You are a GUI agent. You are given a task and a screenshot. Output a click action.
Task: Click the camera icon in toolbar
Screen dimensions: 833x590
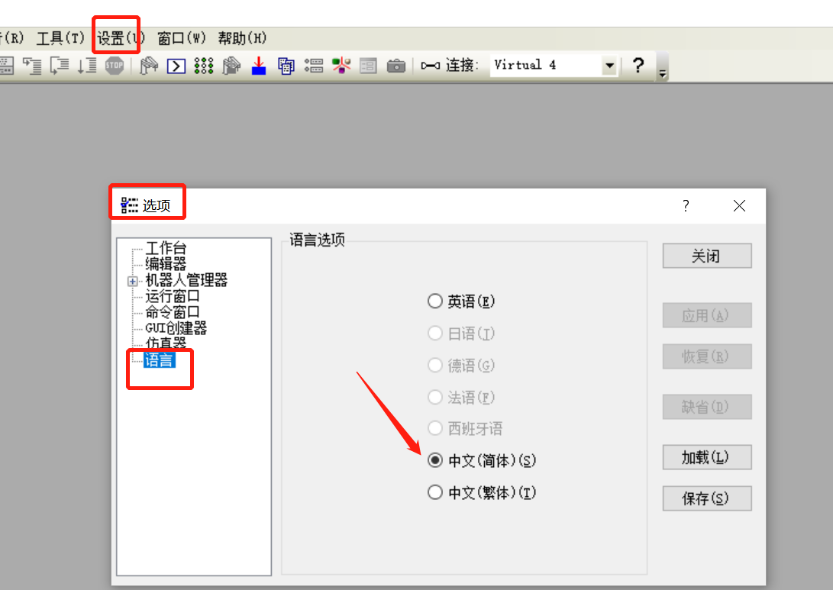point(396,66)
